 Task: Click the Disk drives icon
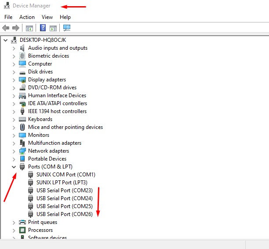point(22,73)
